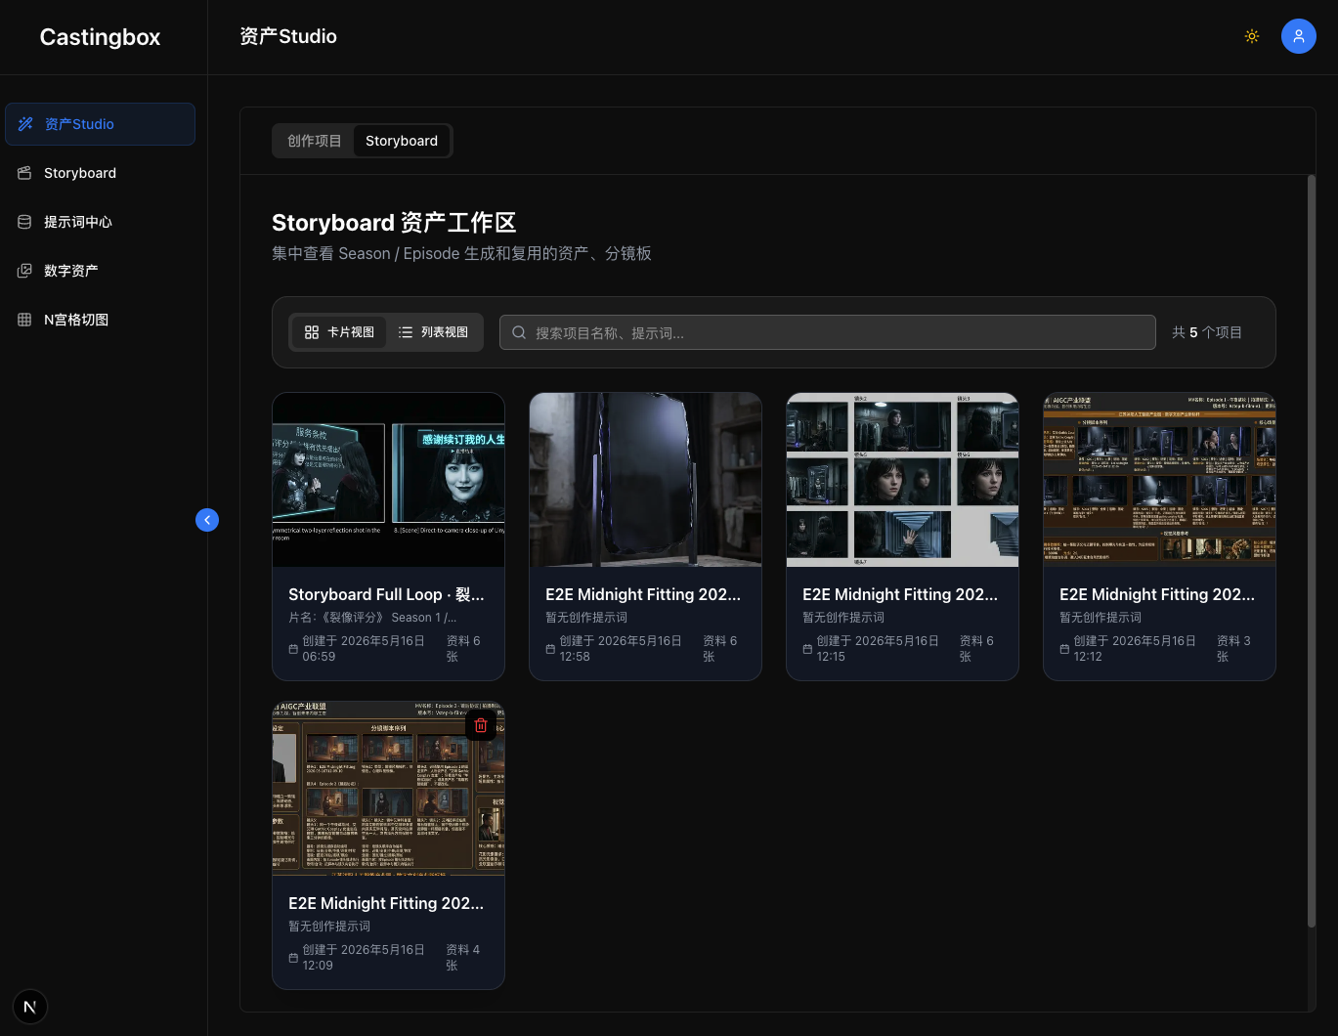Click the Castingbox logo text
Screen dimensions: 1338x1036
100,37
